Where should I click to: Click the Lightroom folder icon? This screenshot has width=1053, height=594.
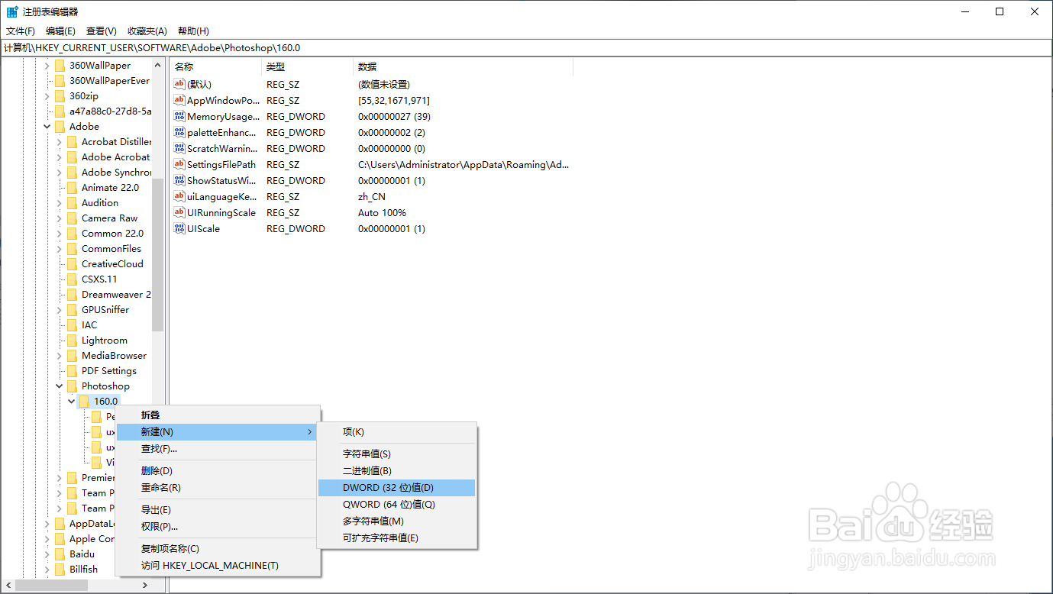73,340
